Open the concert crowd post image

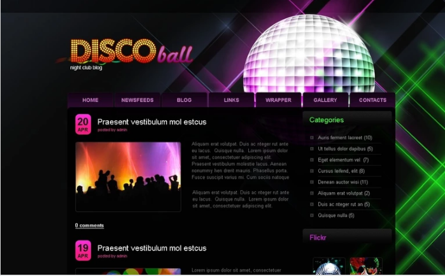click(128, 177)
